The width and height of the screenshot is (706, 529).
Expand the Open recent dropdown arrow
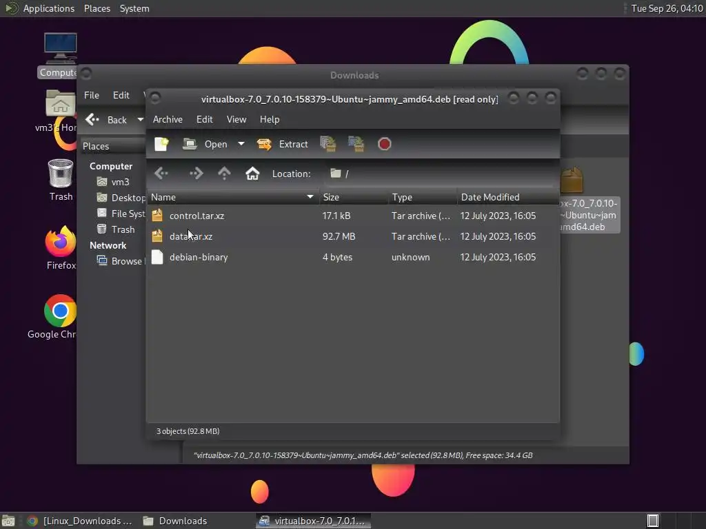tap(241, 144)
